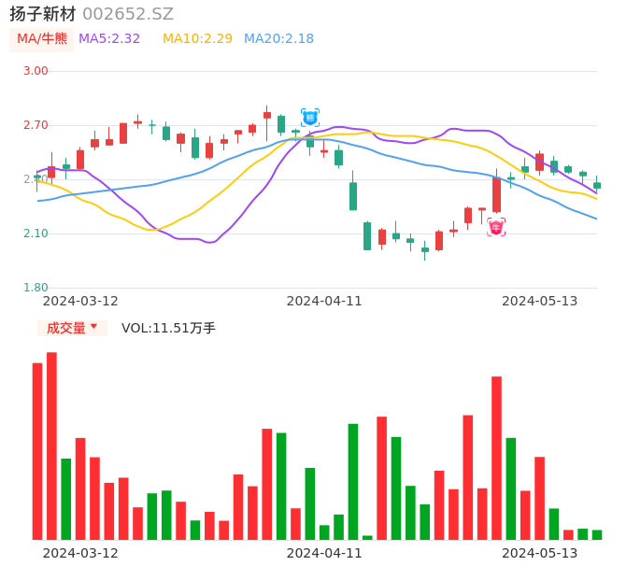641x566 pixels.
Task: Toggle the MA10 moving average legend
Action: point(197,39)
